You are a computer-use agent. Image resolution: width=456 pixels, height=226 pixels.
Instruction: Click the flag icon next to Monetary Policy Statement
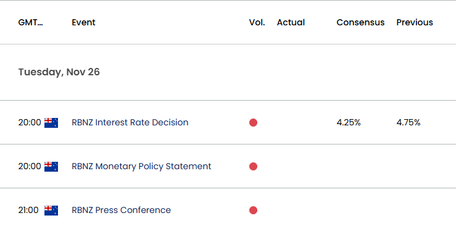51,167
